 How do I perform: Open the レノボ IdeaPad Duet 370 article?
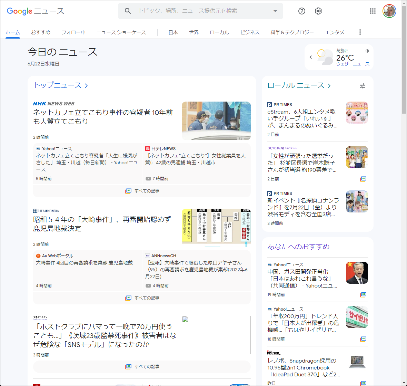click(x=304, y=368)
